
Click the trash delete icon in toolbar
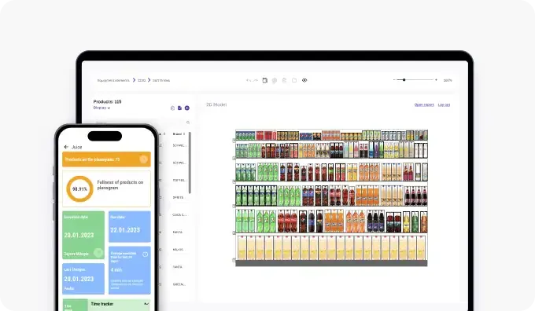(x=284, y=80)
